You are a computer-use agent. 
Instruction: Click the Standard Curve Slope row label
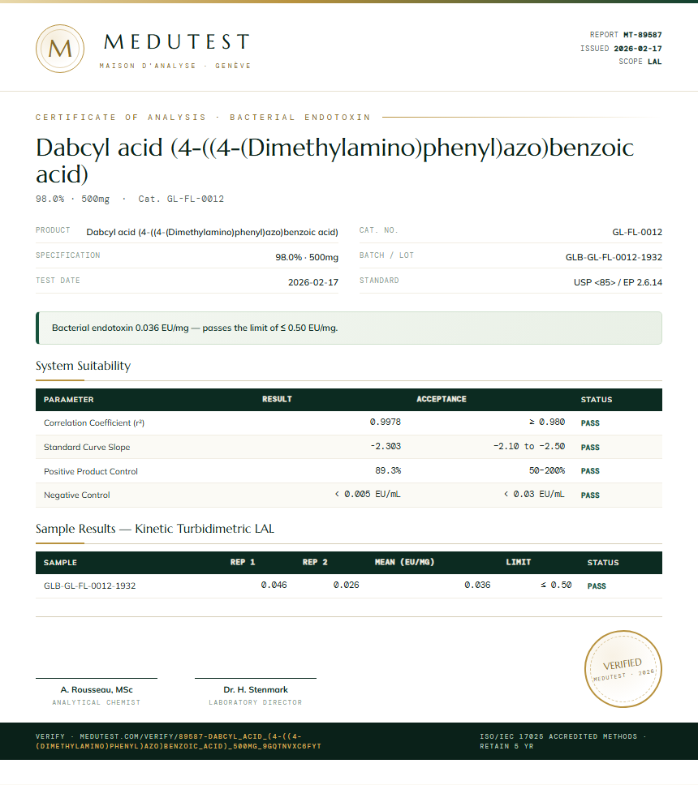pyautogui.click(x=87, y=447)
